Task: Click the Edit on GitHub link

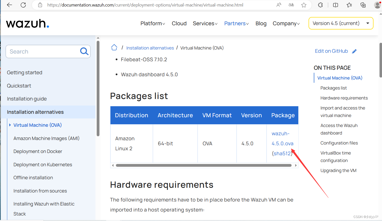Action: tap(331, 51)
